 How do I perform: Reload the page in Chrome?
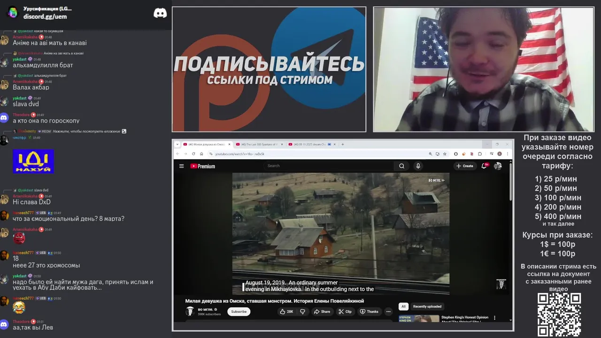pyautogui.click(x=193, y=154)
